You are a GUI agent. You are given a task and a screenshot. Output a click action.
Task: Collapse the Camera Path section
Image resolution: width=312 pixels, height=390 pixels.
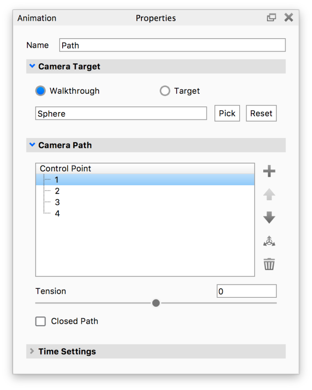click(x=32, y=145)
